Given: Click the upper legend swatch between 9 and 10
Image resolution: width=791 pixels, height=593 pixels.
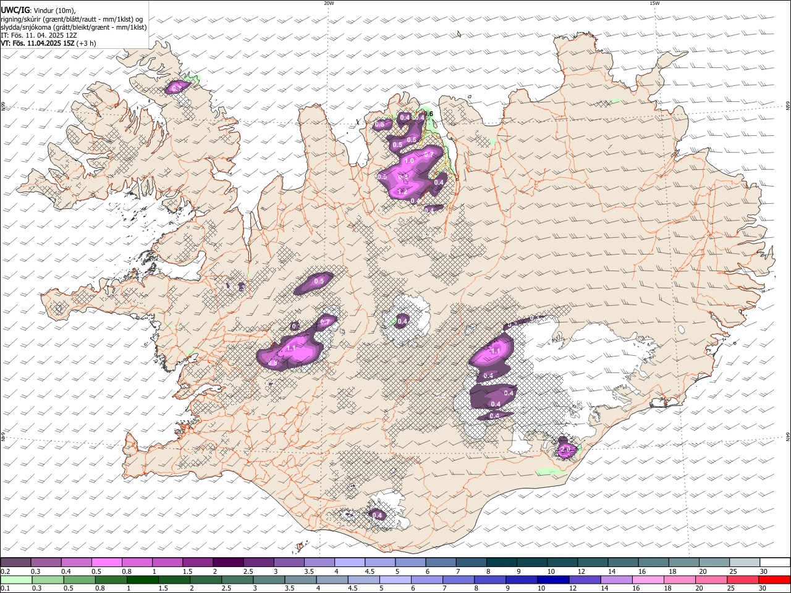Looking at the screenshot, I should (531, 563).
